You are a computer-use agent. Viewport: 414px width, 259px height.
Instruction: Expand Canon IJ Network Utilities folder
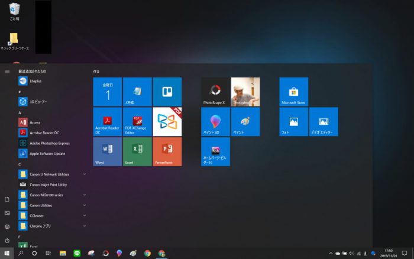click(x=52, y=174)
